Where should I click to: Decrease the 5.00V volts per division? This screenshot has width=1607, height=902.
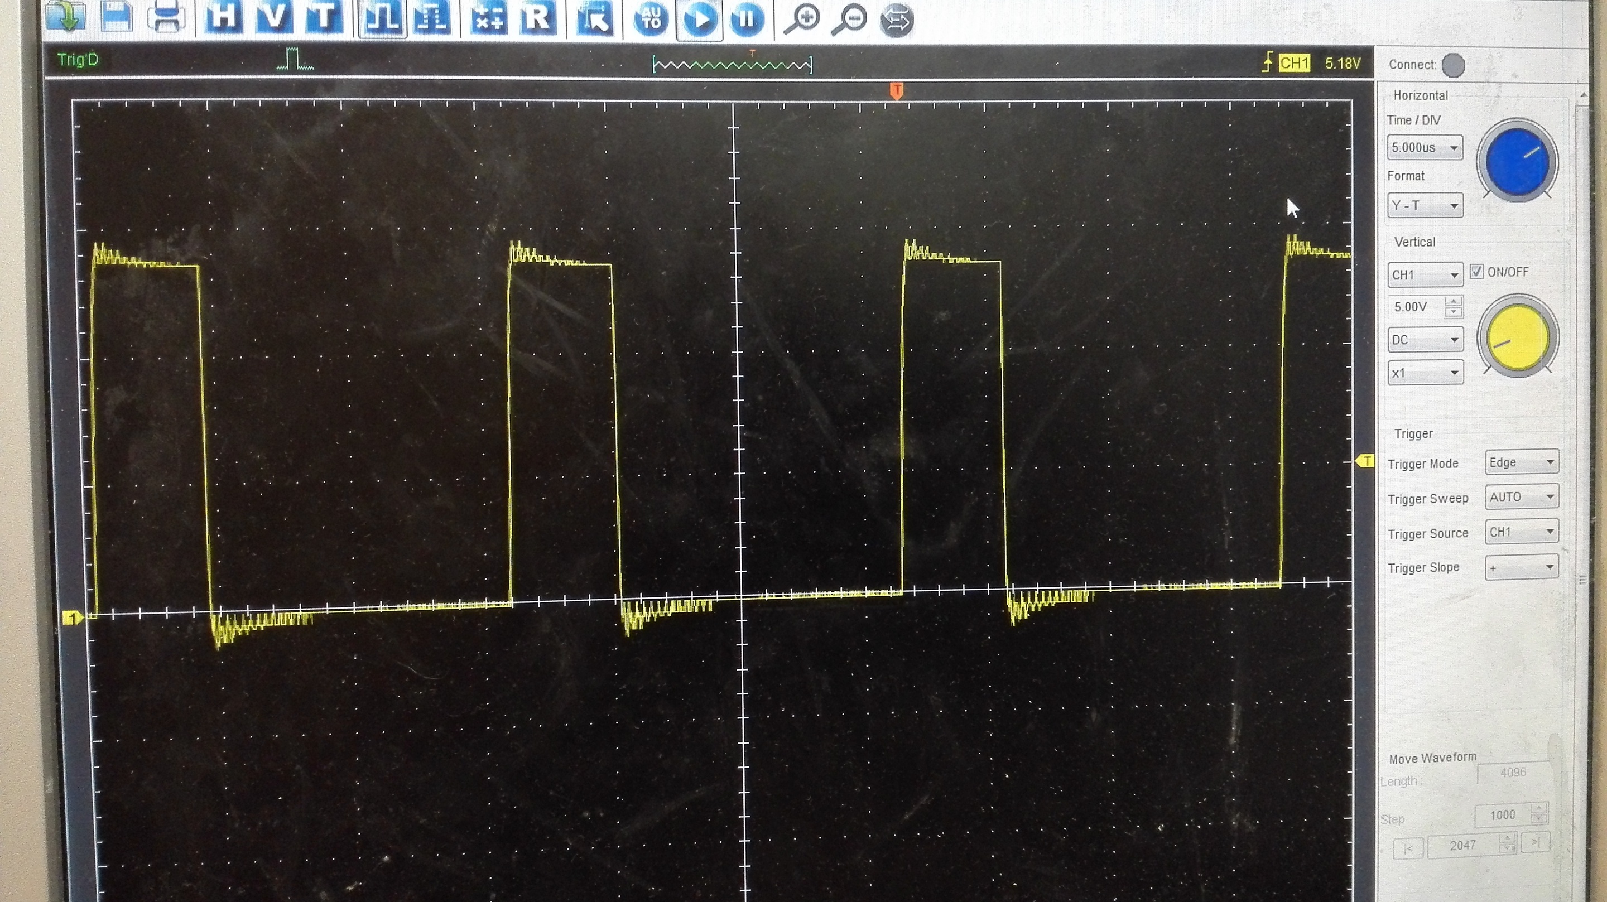pyautogui.click(x=1454, y=312)
